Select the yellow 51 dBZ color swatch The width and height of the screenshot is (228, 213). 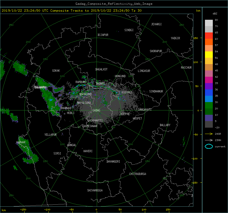[209, 55]
